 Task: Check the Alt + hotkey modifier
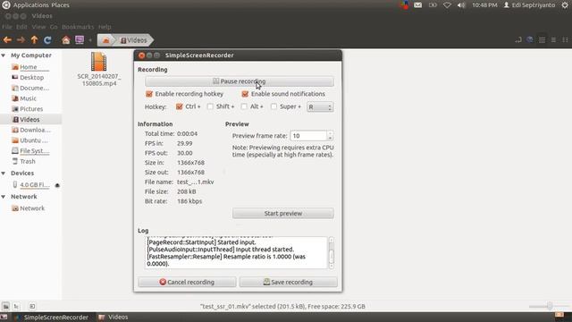pos(244,106)
